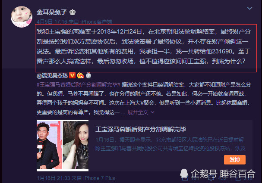
Task: Expand full text via 展开全文
Action: point(138,112)
